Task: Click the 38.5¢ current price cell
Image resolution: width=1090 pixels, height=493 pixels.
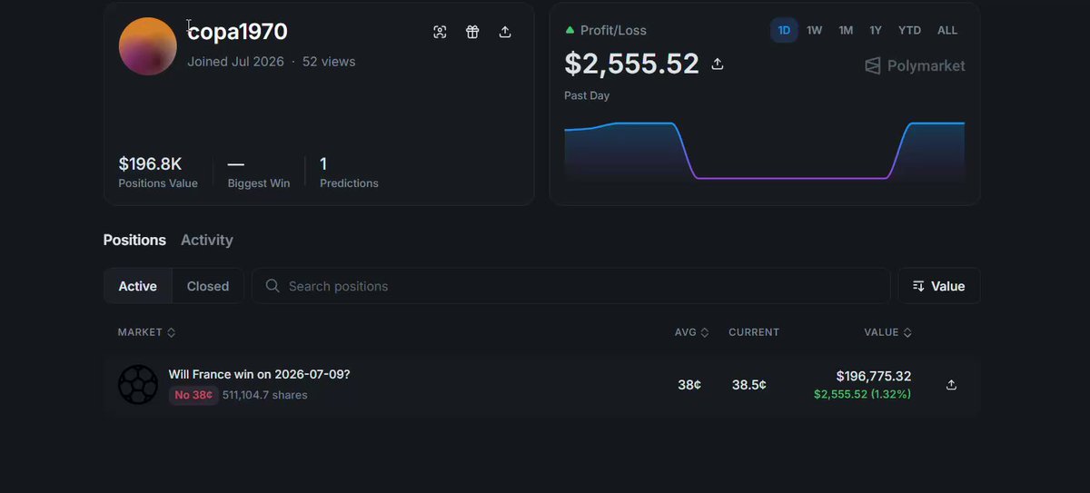Action: (749, 385)
